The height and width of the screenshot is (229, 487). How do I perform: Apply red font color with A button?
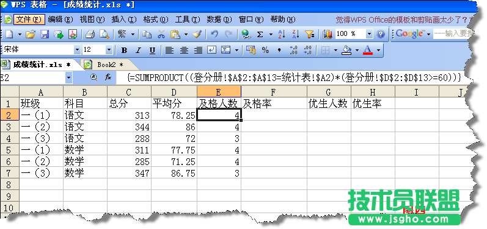368,50
